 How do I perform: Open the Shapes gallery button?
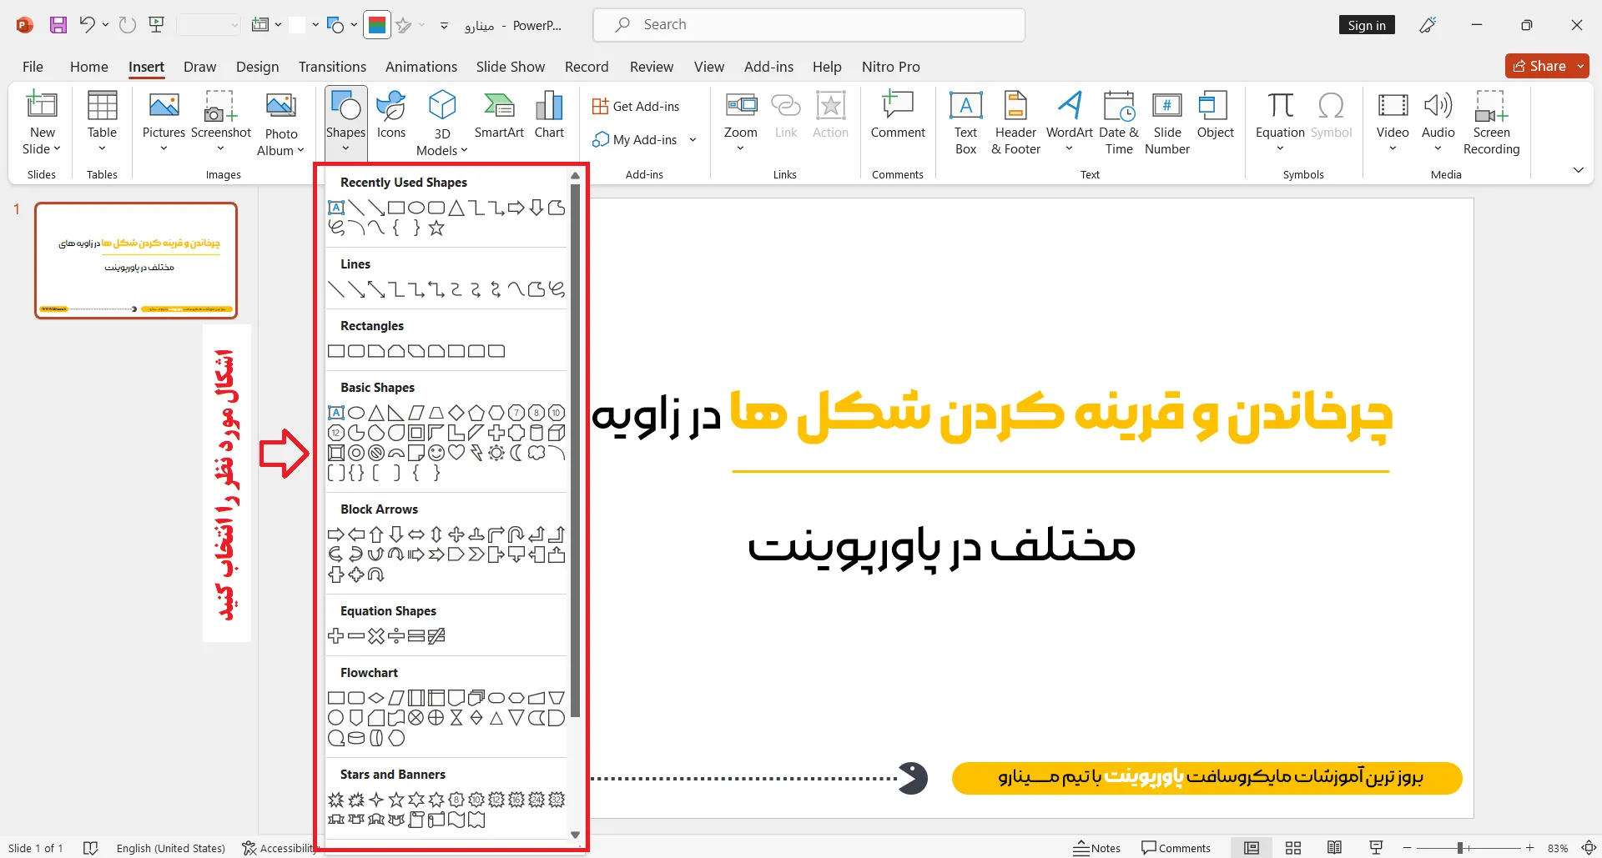click(x=345, y=122)
